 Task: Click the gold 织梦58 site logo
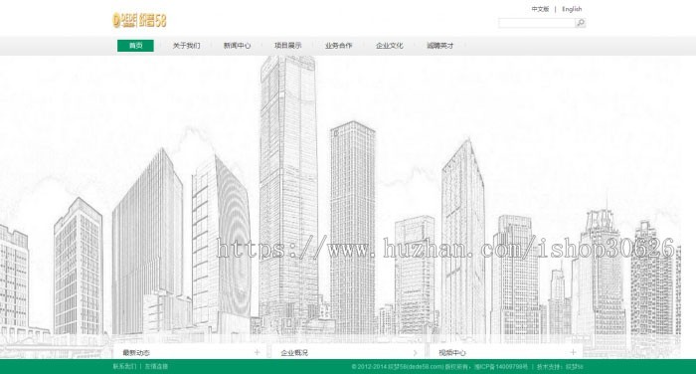click(139, 20)
